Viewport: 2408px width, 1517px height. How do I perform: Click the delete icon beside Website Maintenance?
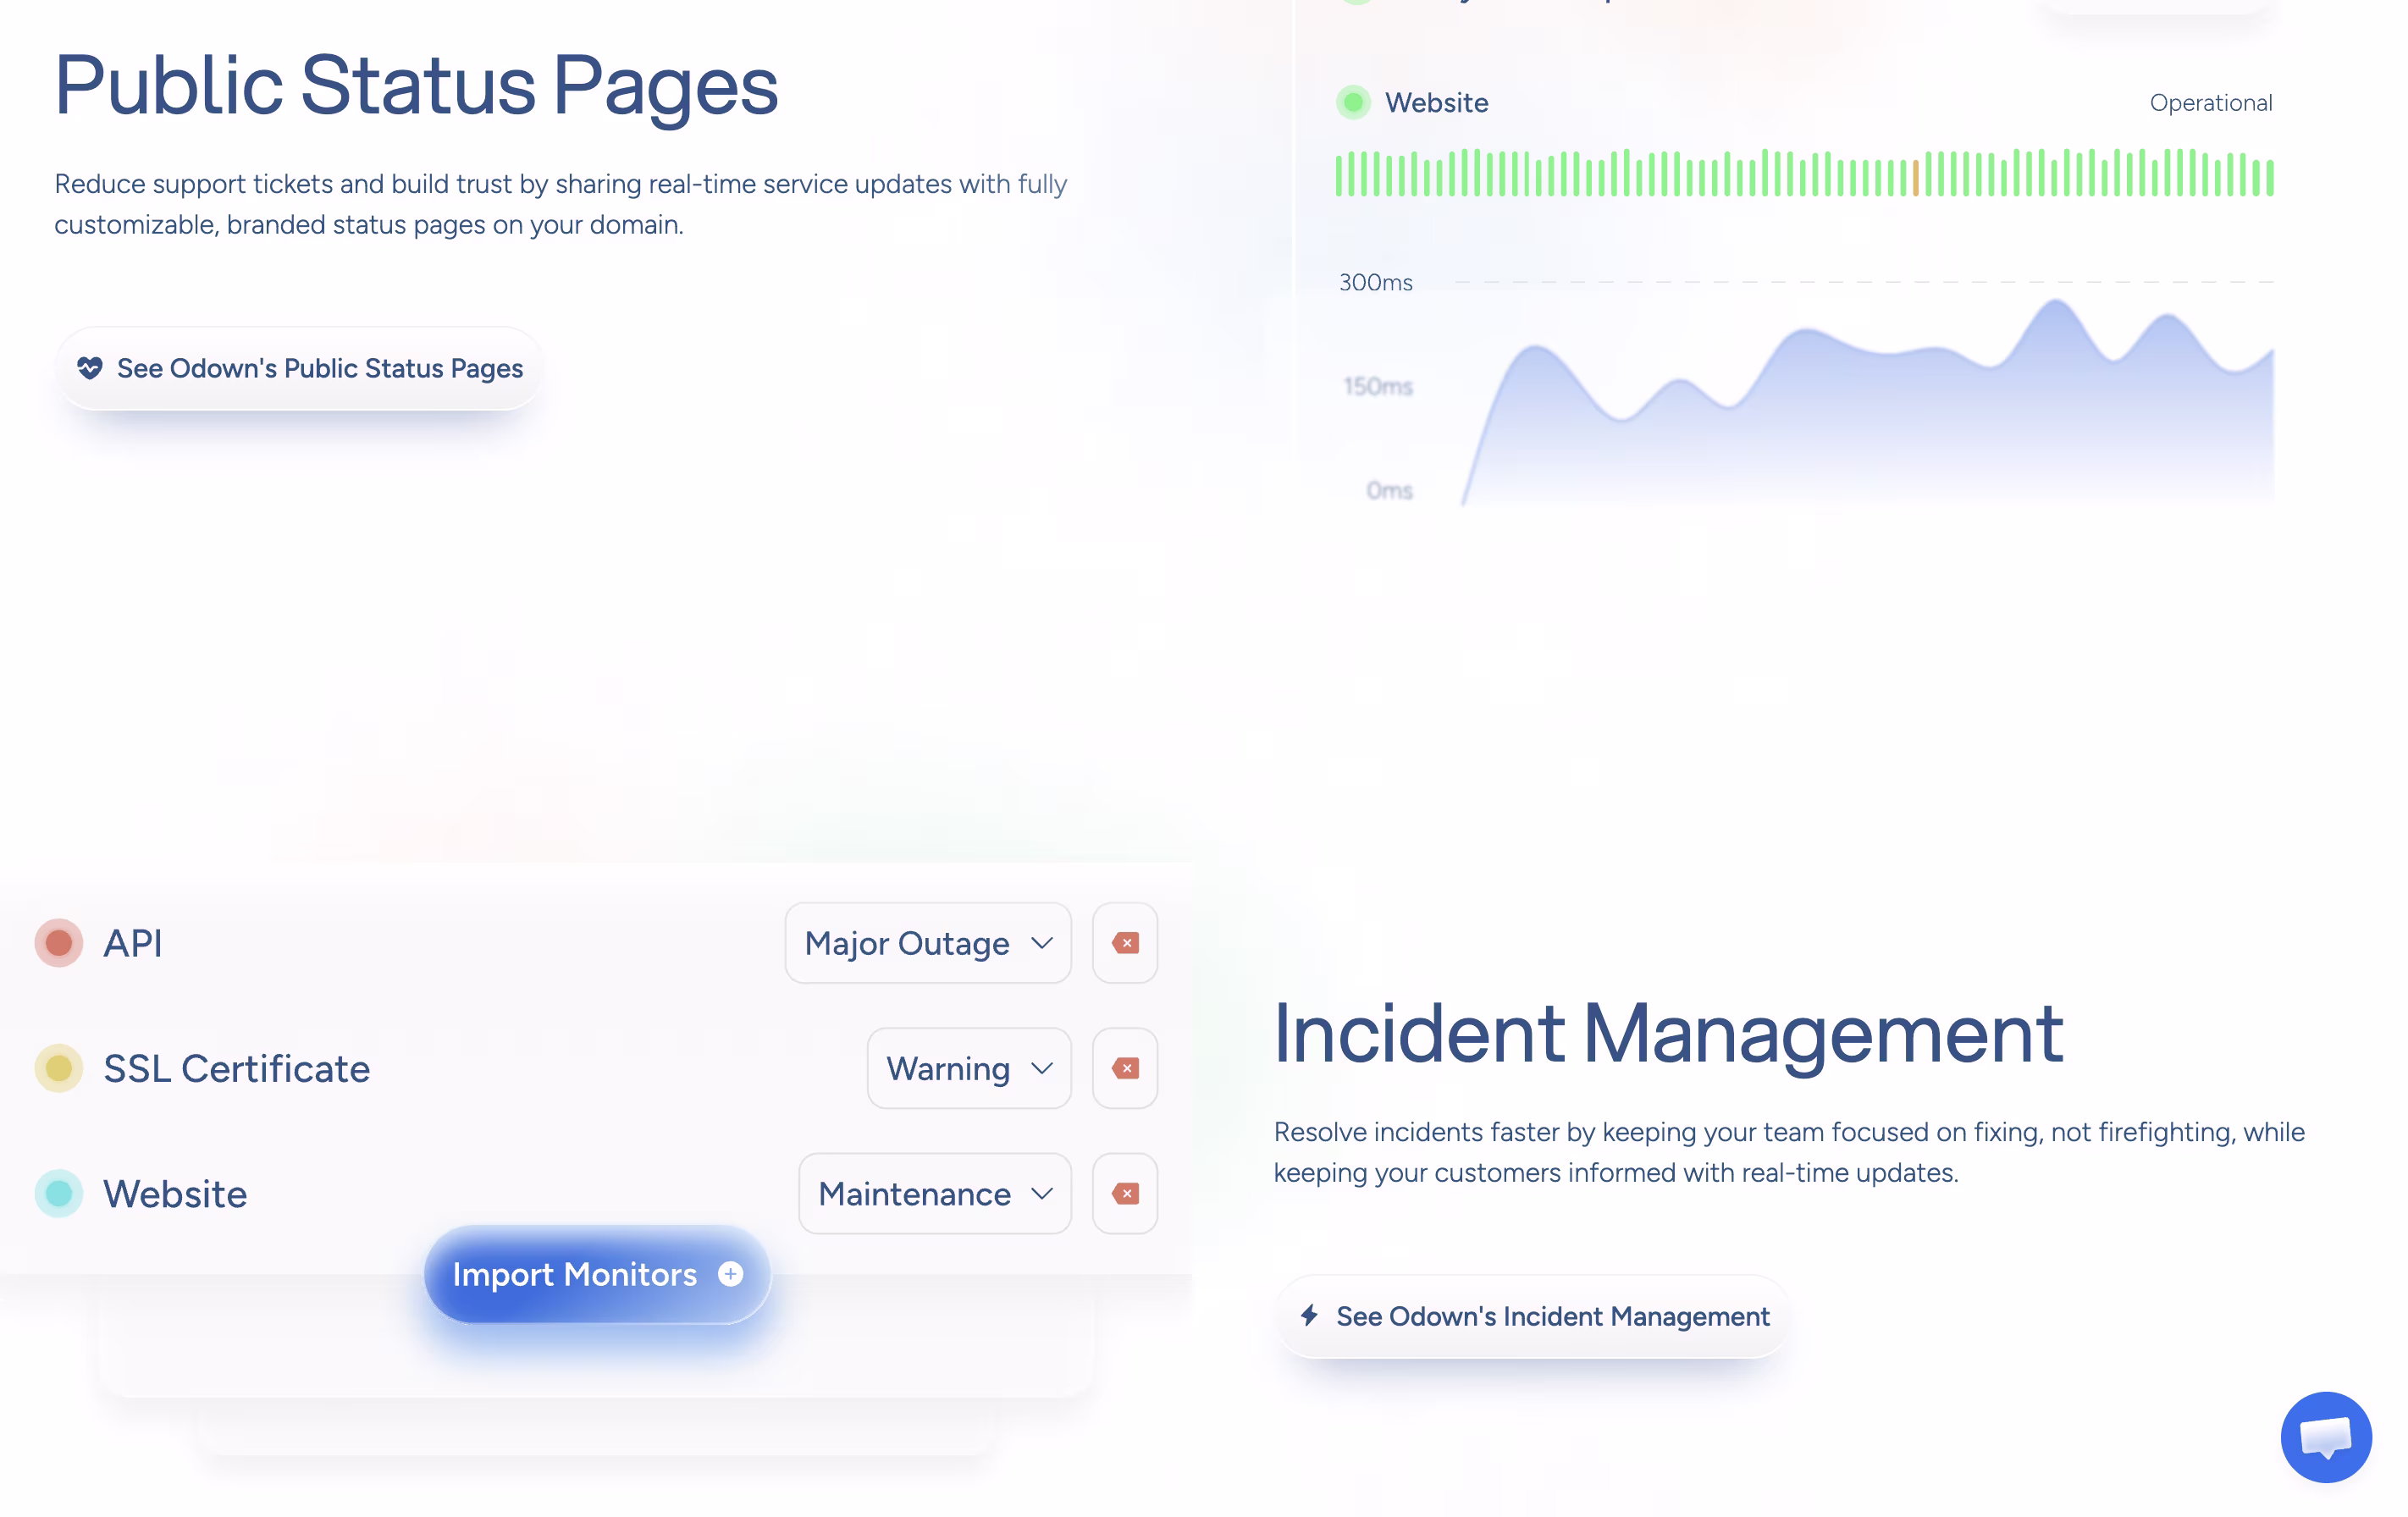[x=1125, y=1193]
